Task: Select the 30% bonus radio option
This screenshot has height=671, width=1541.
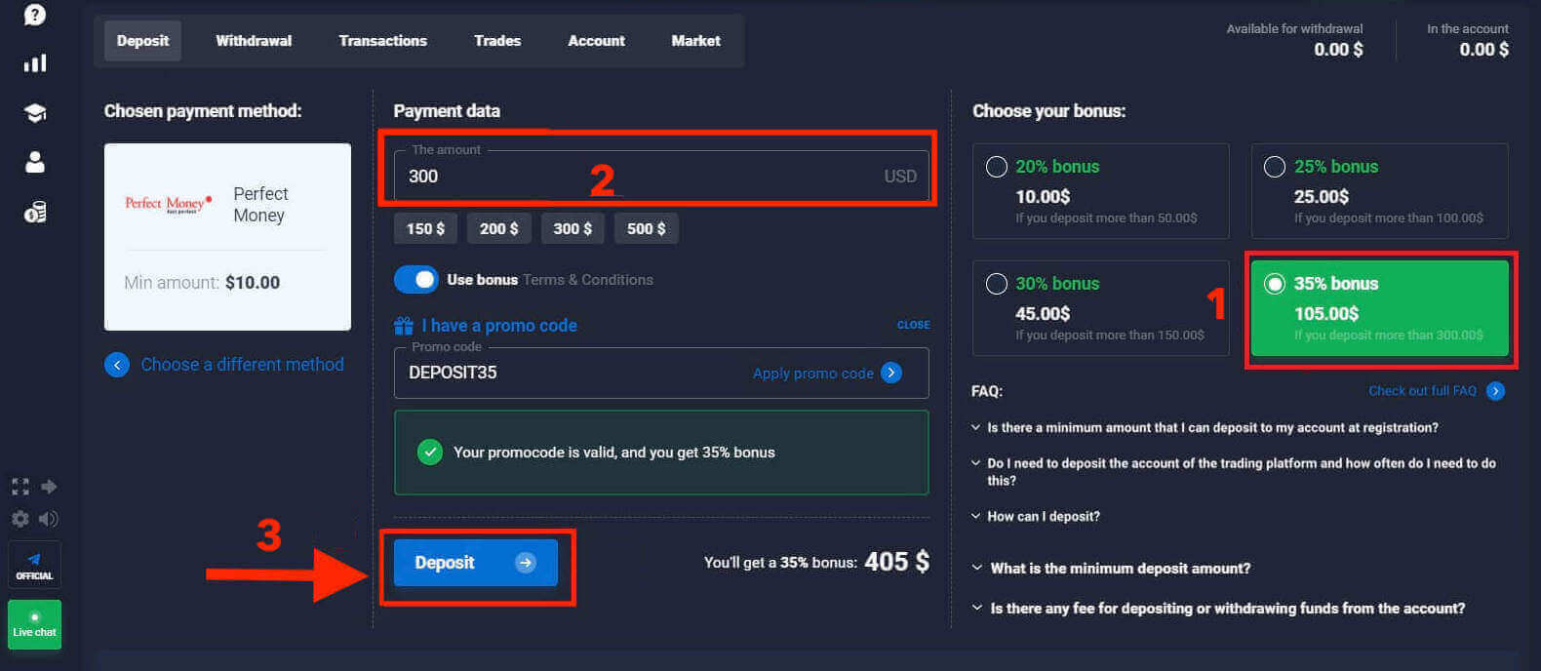Action: point(997,284)
